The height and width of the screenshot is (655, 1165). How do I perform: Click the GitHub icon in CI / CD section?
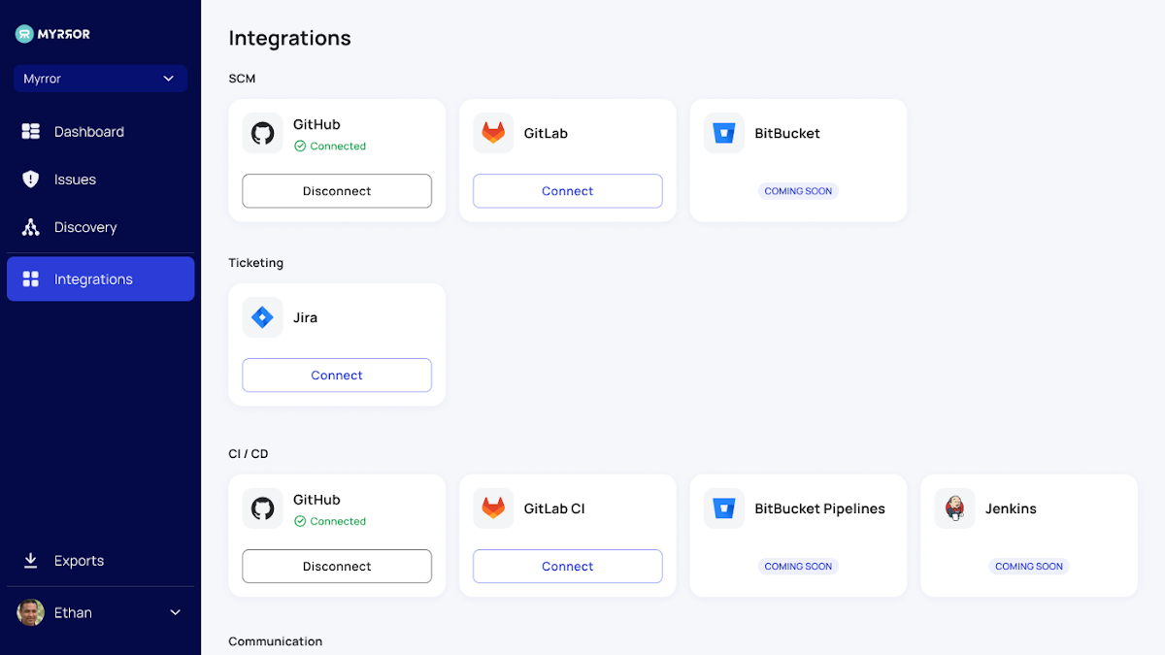click(x=262, y=508)
